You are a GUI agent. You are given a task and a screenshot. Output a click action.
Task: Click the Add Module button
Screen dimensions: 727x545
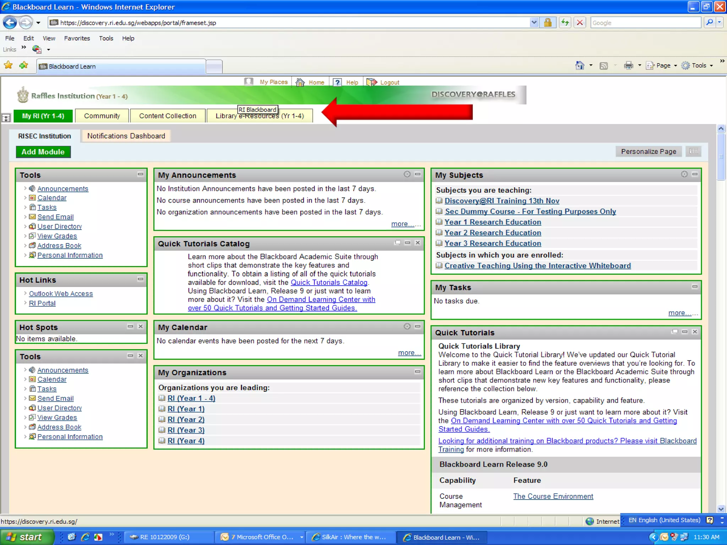43,152
